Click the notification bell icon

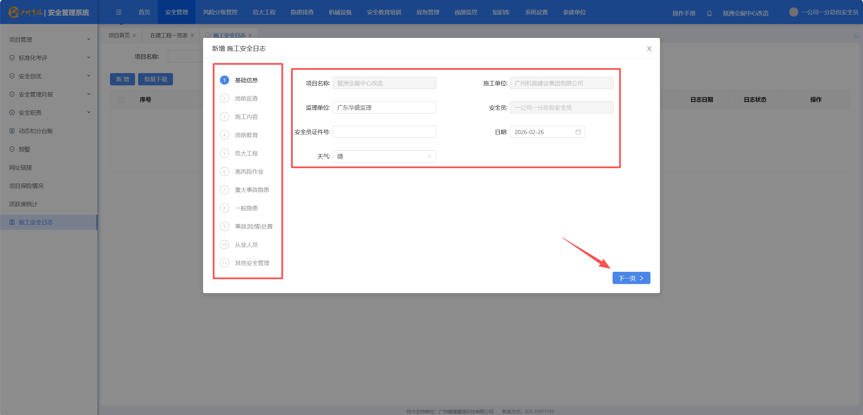tap(709, 13)
